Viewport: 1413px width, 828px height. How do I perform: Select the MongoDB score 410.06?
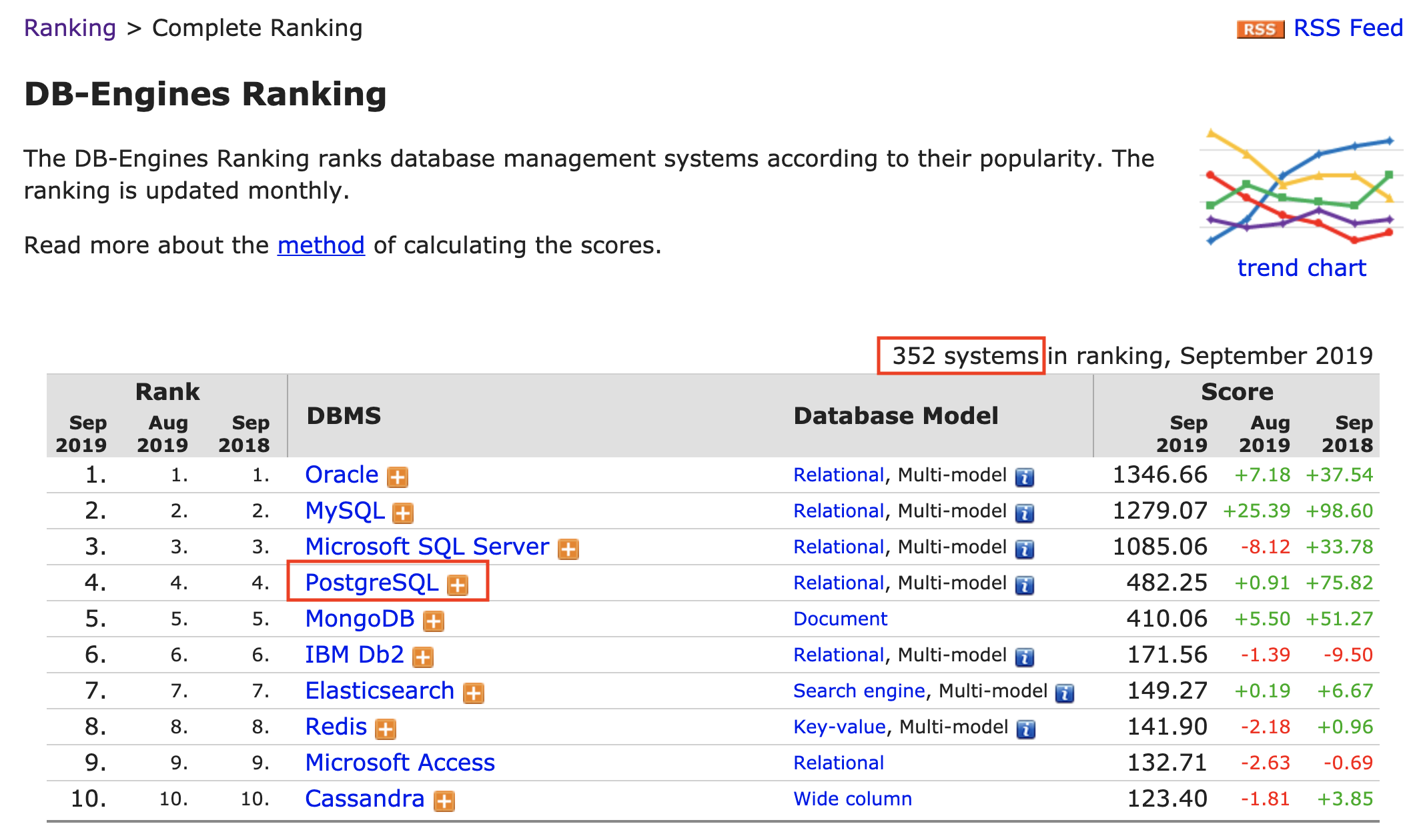(1167, 619)
